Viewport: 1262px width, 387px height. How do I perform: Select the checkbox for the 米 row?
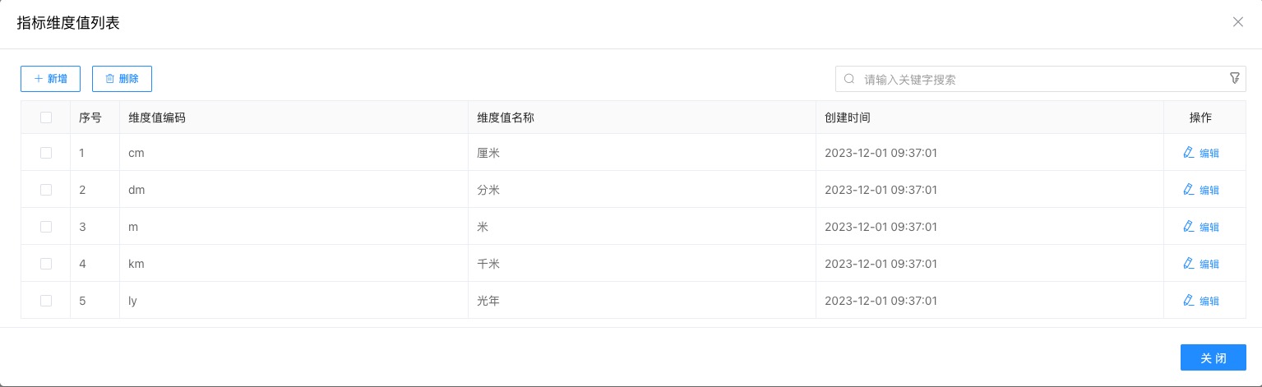[x=46, y=227]
